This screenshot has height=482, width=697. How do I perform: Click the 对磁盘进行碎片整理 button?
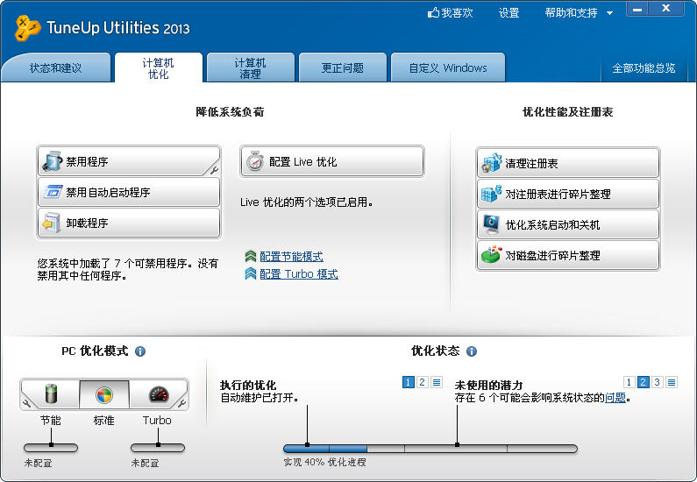pyautogui.click(x=568, y=255)
